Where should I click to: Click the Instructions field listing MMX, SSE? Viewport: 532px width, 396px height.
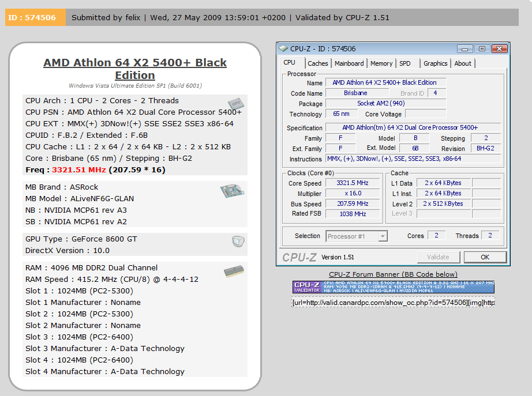413,159
